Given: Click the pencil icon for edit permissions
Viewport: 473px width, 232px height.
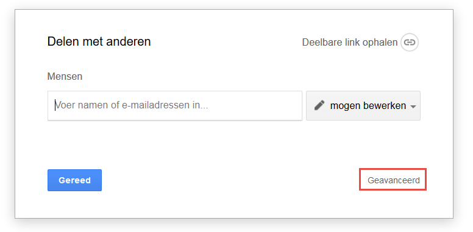Looking at the screenshot, I should tap(319, 105).
